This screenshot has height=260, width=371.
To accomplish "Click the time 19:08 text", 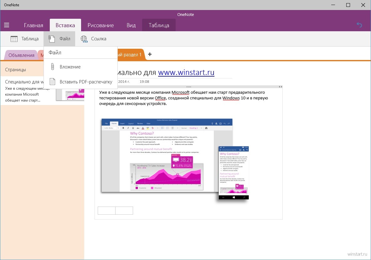I will (x=144, y=82).
